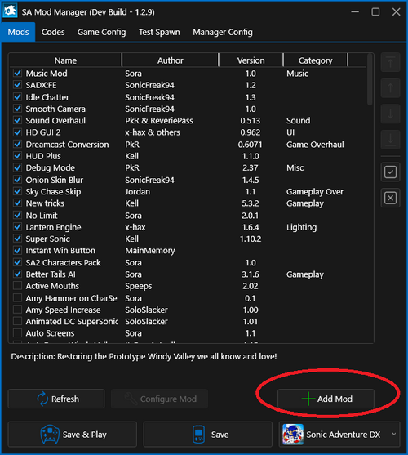Open the game selection dropdown arrow
The width and height of the screenshot is (408, 455).
pos(394,434)
